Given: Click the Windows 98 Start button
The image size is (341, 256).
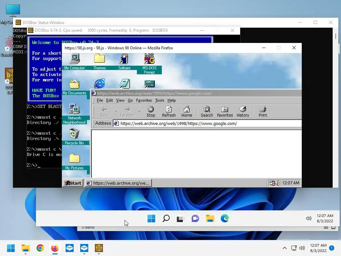Looking at the screenshot, I should (73, 183).
